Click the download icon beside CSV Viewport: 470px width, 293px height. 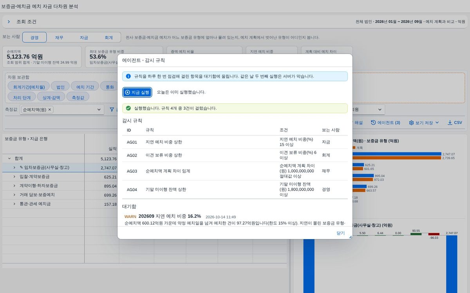(x=450, y=123)
